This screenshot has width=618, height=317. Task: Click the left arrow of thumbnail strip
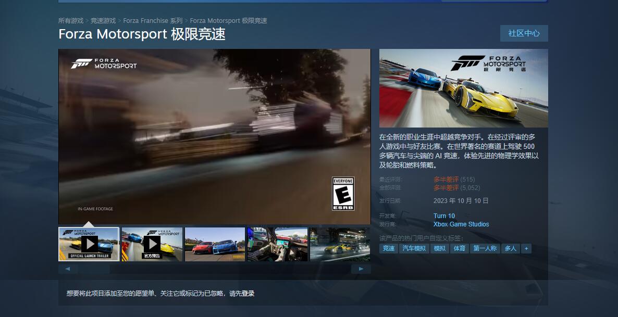pos(68,269)
